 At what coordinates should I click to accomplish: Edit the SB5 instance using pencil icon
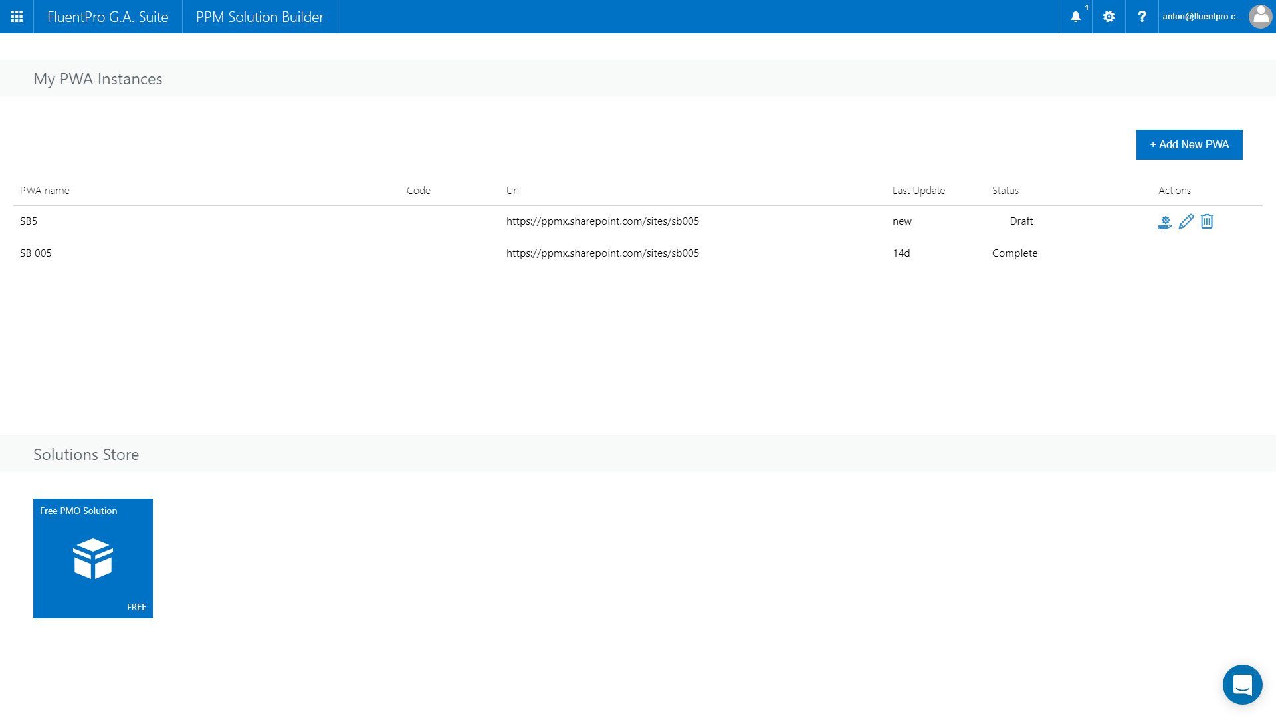1186,221
